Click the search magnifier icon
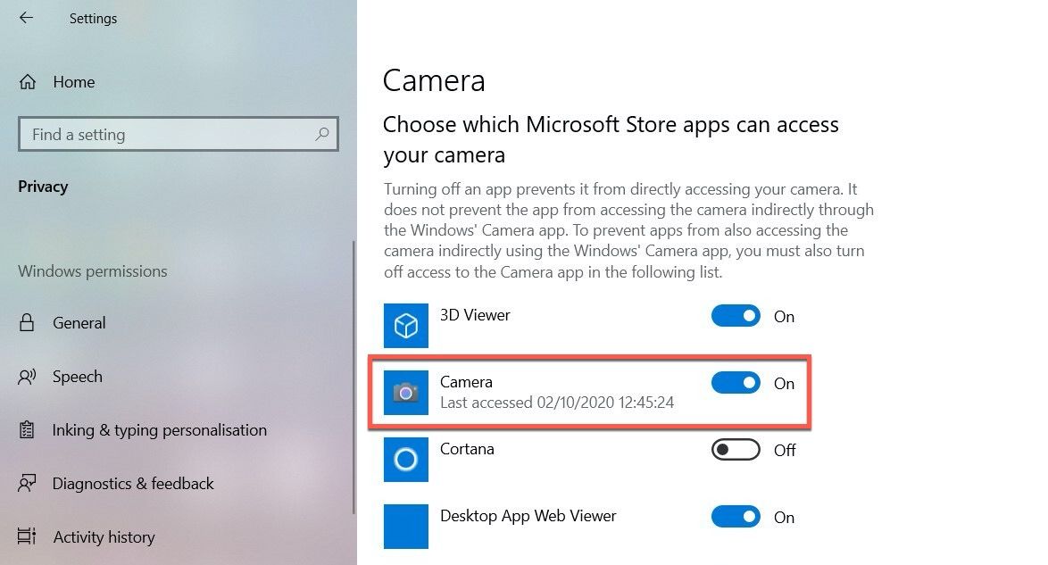The width and height of the screenshot is (1048, 565). pos(321,135)
